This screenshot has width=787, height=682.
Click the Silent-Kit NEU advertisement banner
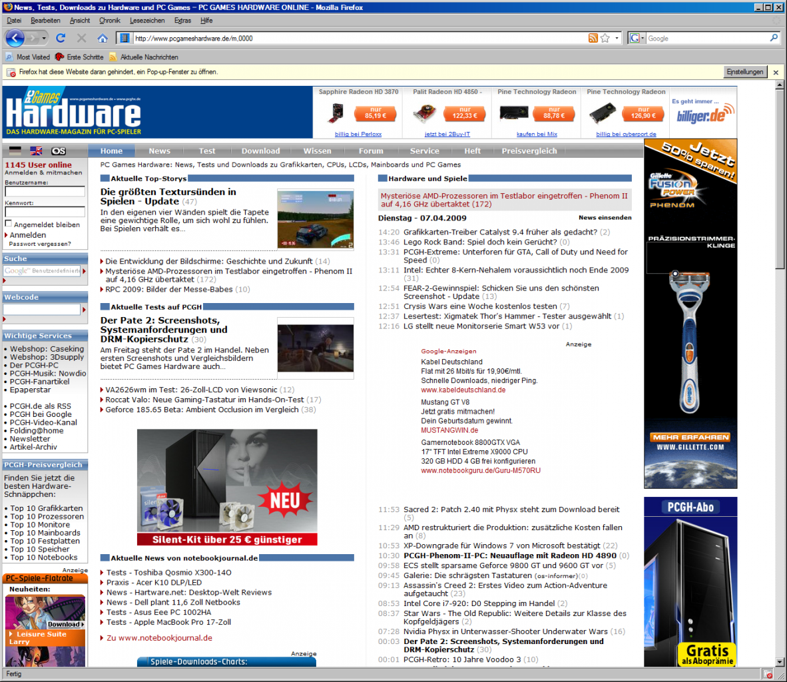point(227,487)
